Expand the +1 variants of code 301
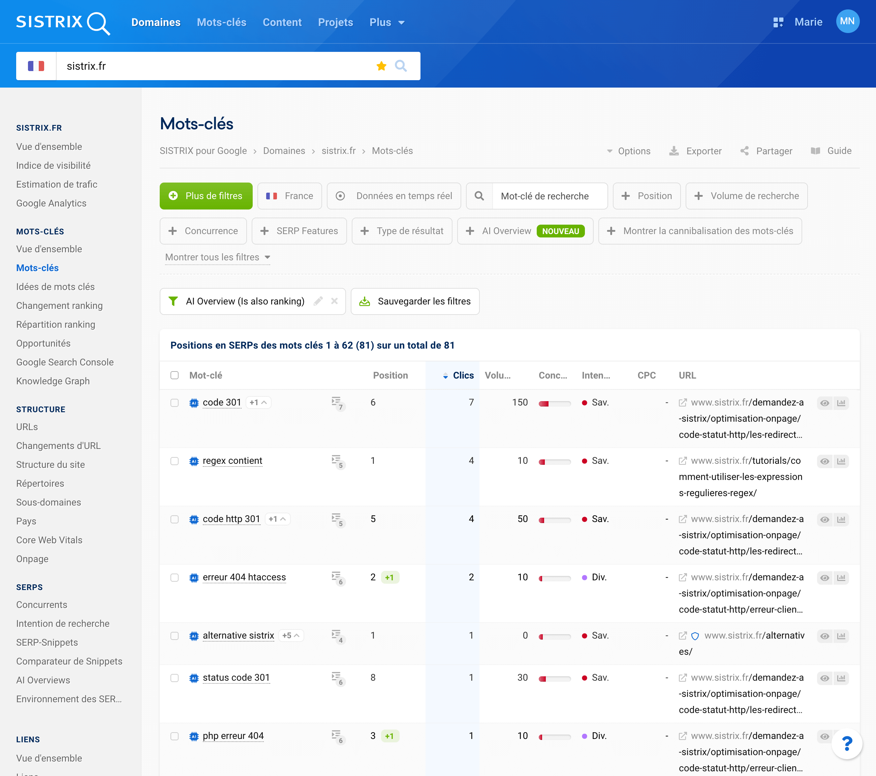The width and height of the screenshot is (876, 776). [x=258, y=403]
